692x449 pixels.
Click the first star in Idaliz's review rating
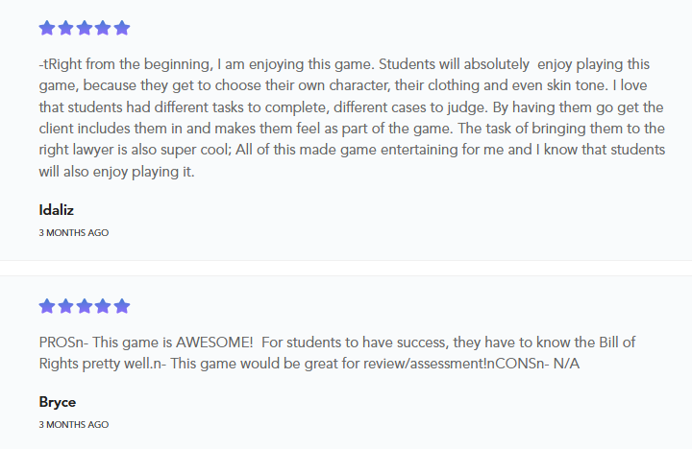47,29
